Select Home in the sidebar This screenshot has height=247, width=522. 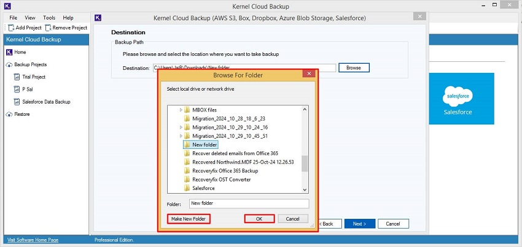point(20,52)
